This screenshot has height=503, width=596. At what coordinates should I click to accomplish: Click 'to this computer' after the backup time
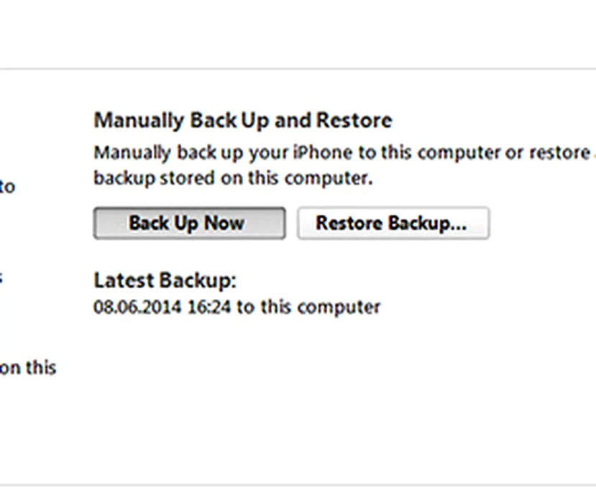tap(308, 308)
